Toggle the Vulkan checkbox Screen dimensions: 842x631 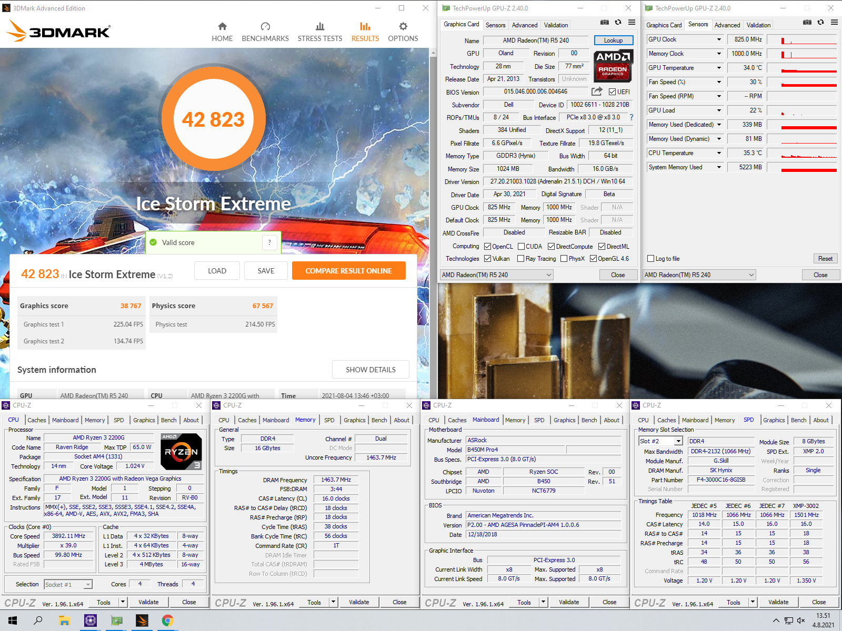pyautogui.click(x=487, y=259)
